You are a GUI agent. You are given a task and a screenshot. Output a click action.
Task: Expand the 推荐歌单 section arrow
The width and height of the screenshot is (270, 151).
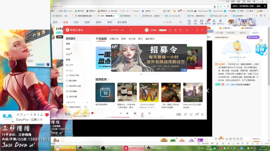tap(108, 80)
